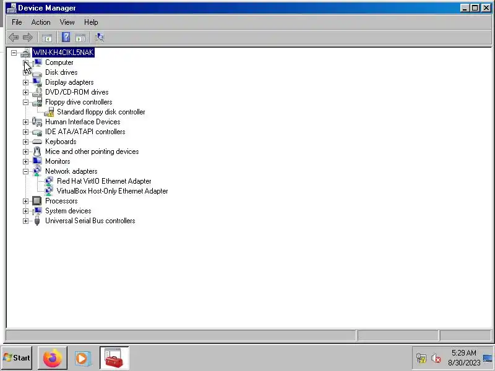Collapse the WIN-KH4CIKL5NAK root node
This screenshot has width=495, height=371.
click(14, 53)
